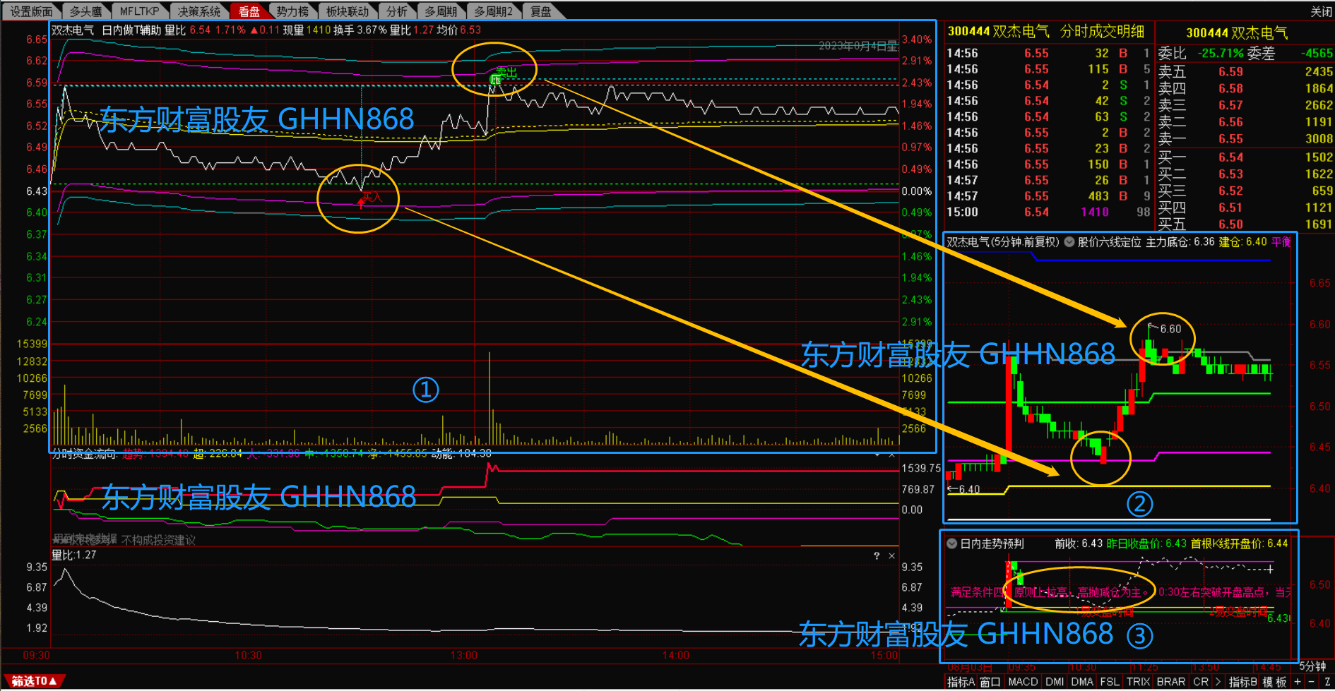Select the TRIX indicator

(x=1138, y=682)
